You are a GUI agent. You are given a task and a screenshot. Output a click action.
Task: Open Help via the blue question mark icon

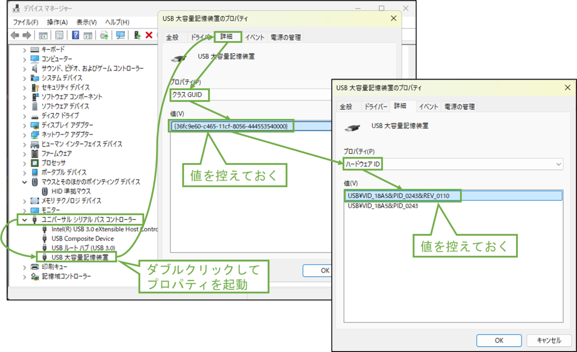pyautogui.click(x=76, y=35)
